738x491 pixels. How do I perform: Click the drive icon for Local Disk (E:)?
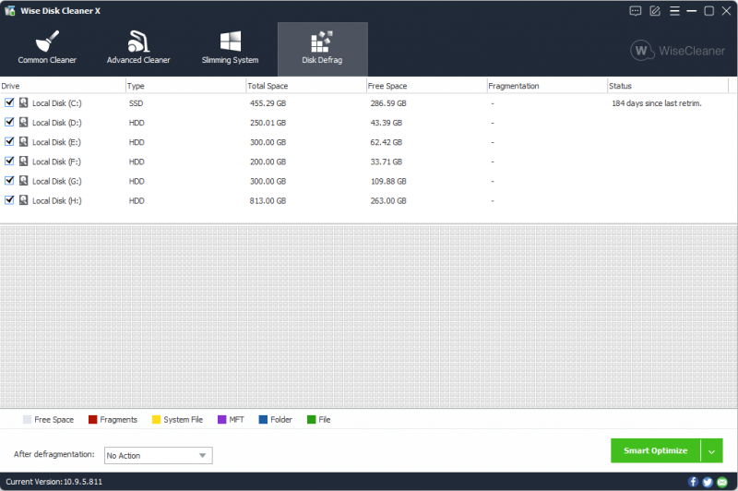tap(24, 142)
